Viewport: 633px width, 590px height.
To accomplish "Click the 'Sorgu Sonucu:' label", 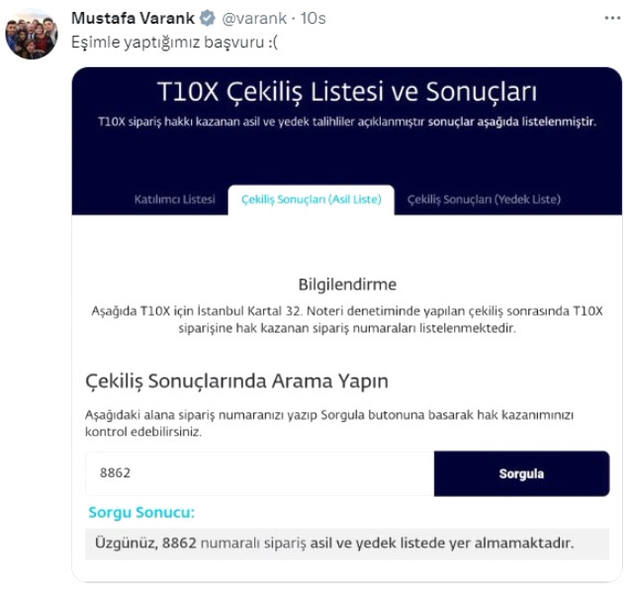I will [x=141, y=512].
